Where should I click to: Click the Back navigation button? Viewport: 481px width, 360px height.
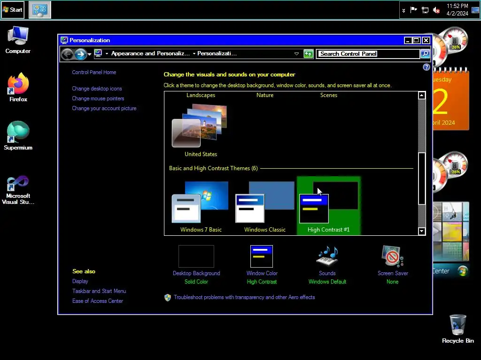point(67,54)
